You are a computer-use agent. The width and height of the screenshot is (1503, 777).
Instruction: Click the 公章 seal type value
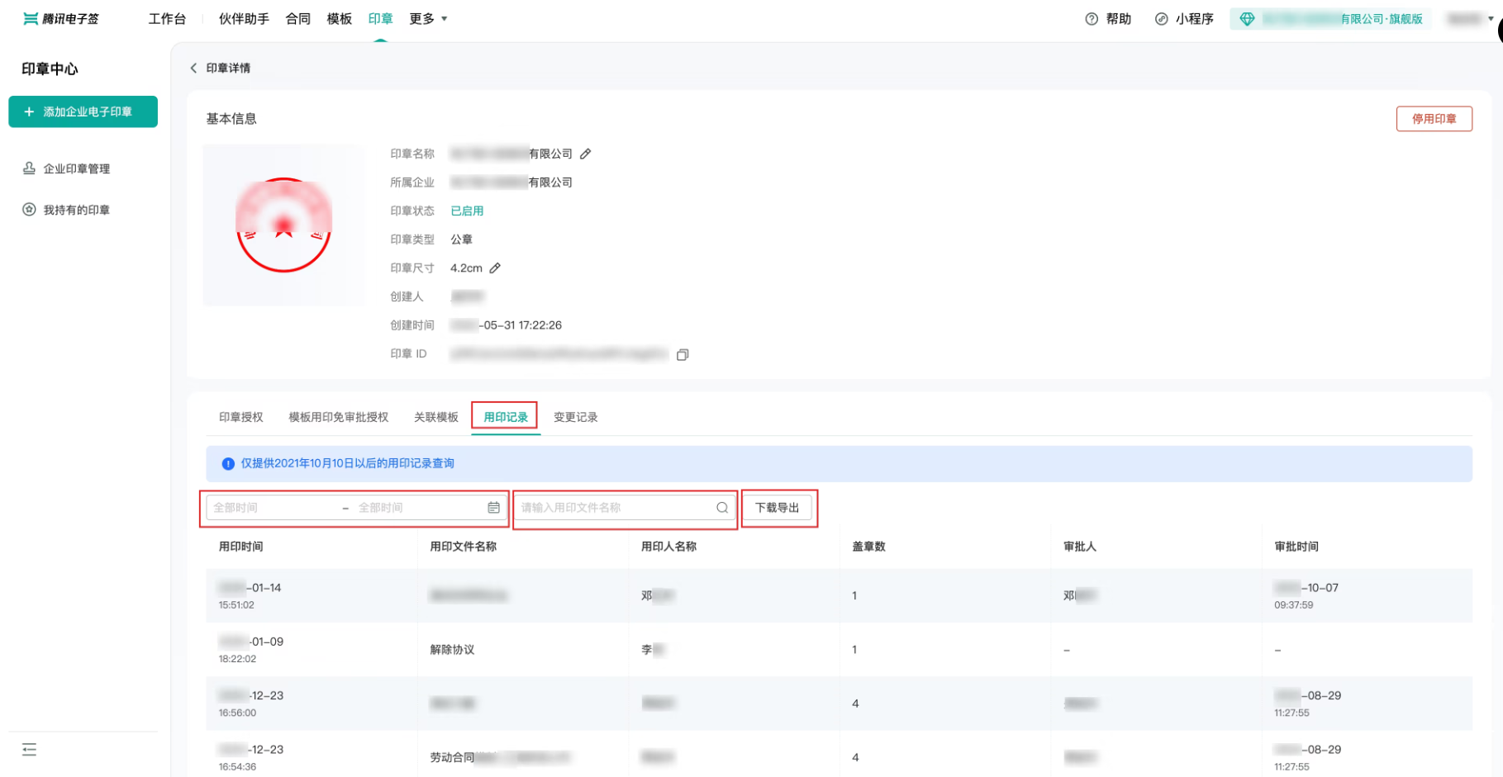pyautogui.click(x=461, y=239)
